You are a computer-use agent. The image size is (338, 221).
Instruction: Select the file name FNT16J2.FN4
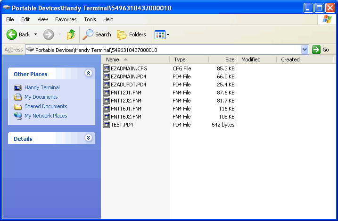click(x=126, y=117)
